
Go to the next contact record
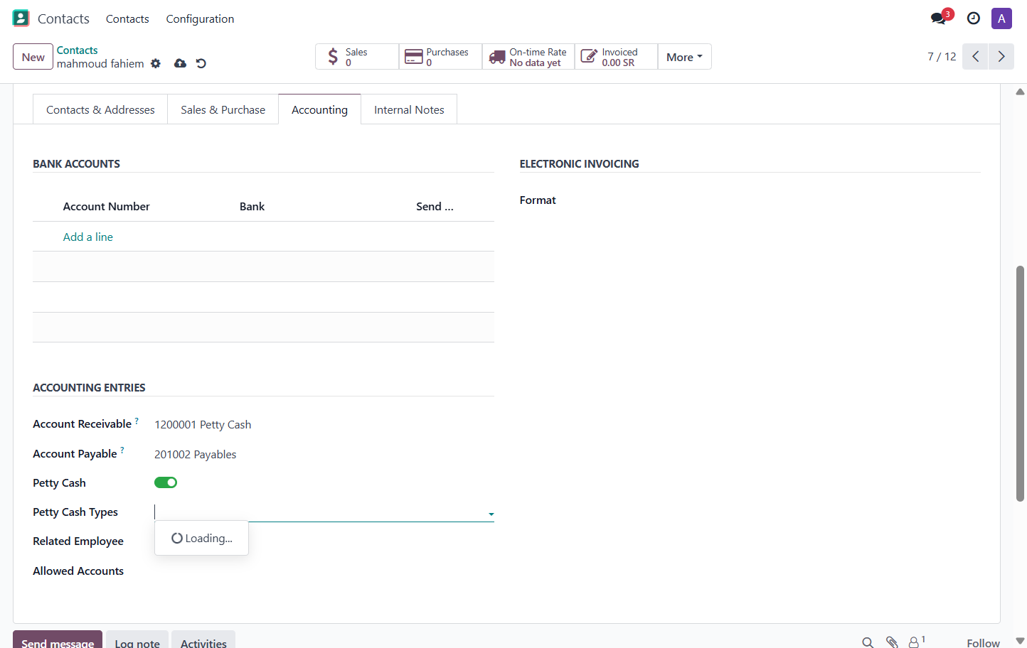tap(1001, 57)
